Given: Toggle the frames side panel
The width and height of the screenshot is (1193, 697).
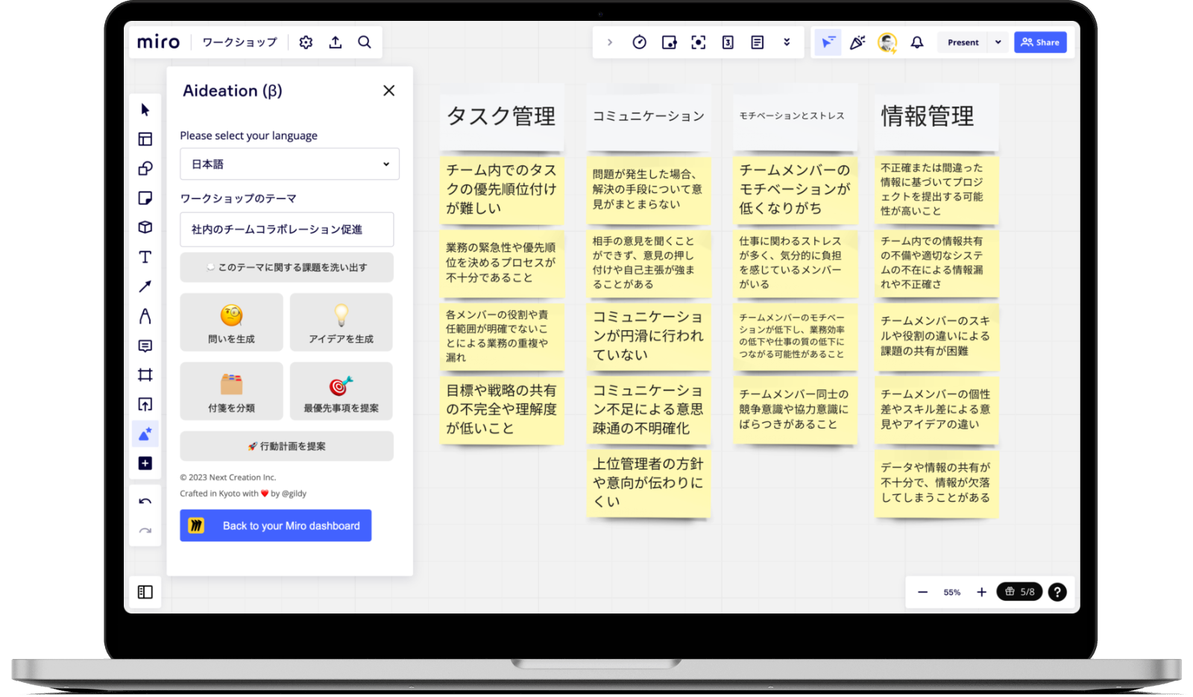Looking at the screenshot, I should pos(145,592).
